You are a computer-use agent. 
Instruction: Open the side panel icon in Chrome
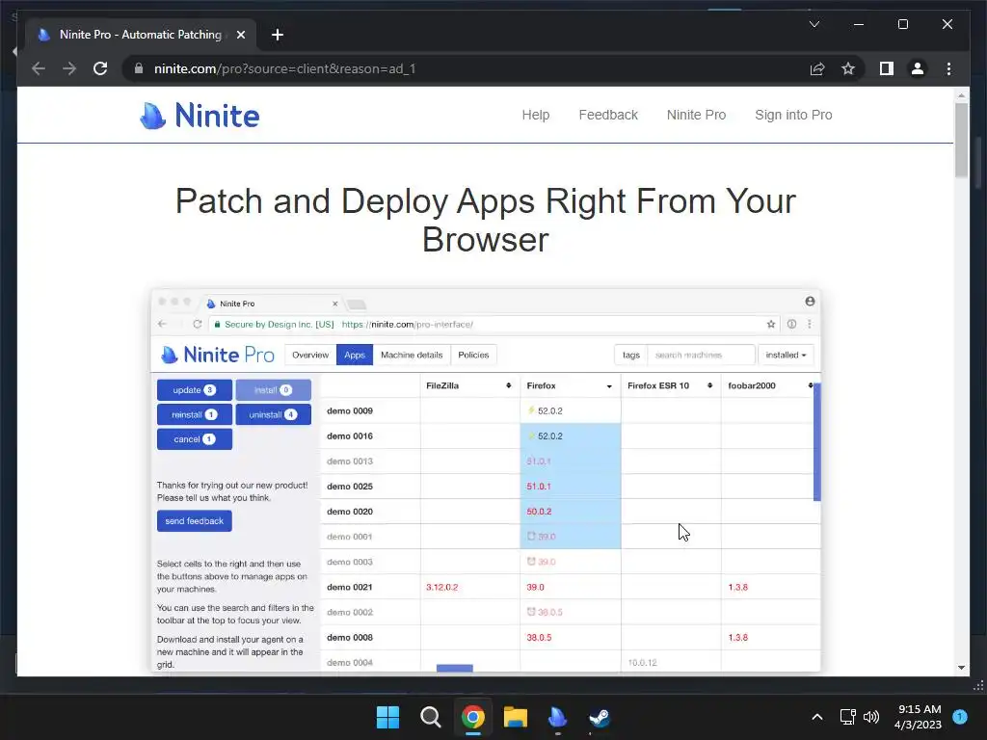point(887,68)
